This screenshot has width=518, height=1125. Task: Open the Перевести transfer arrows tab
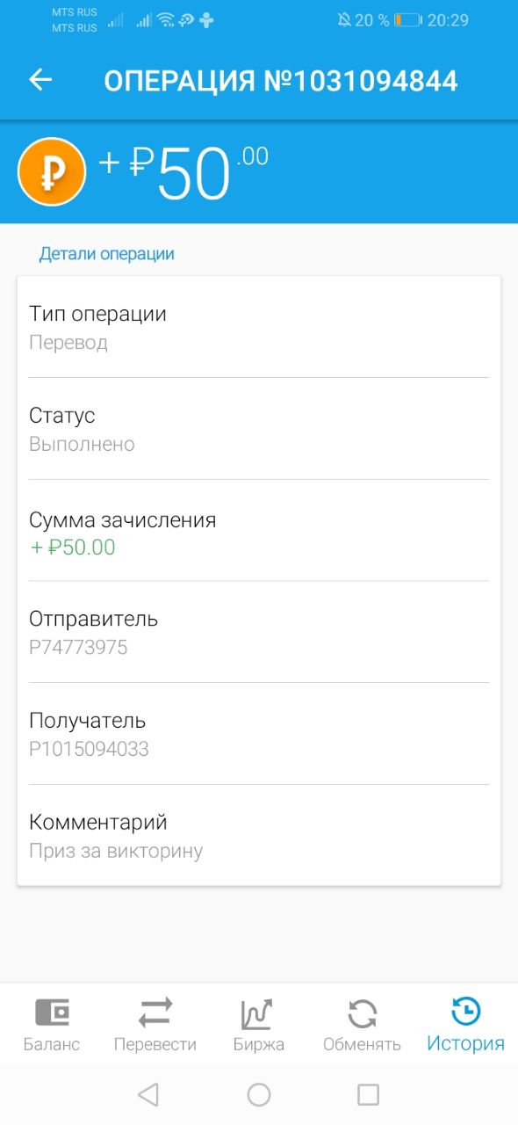click(x=155, y=1025)
